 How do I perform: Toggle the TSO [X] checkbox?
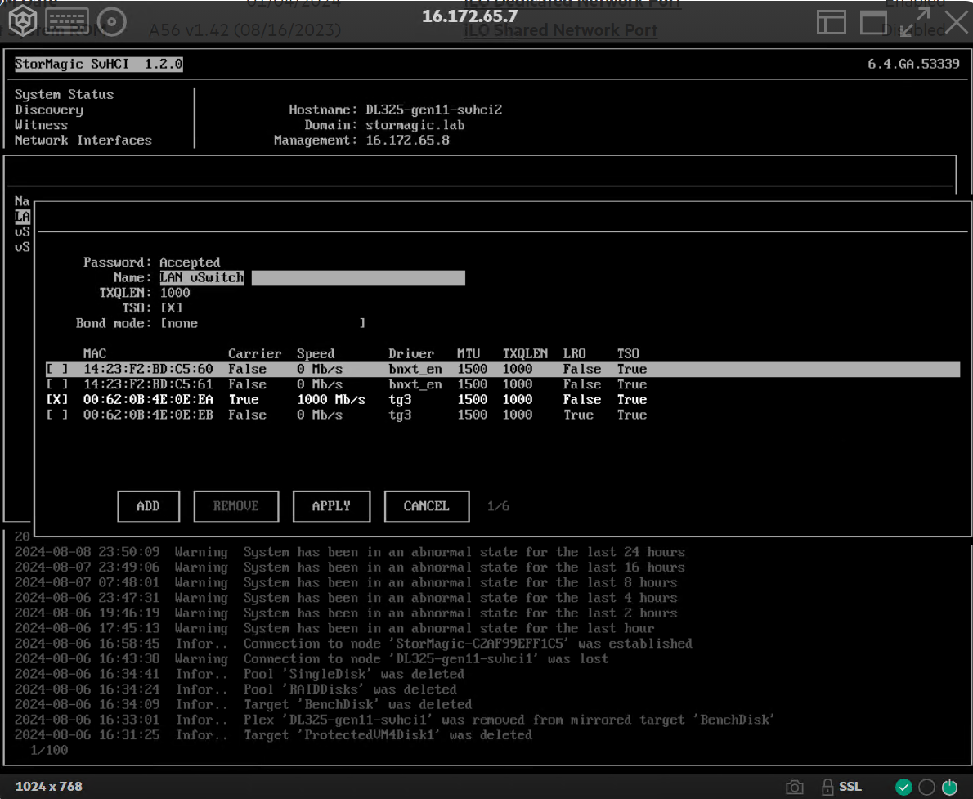click(x=171, y=308)
